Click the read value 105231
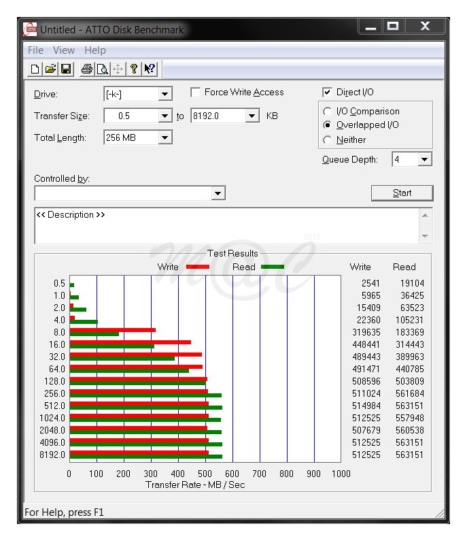The height and width of the screenshot is (541, 467). tap(409, 321)
